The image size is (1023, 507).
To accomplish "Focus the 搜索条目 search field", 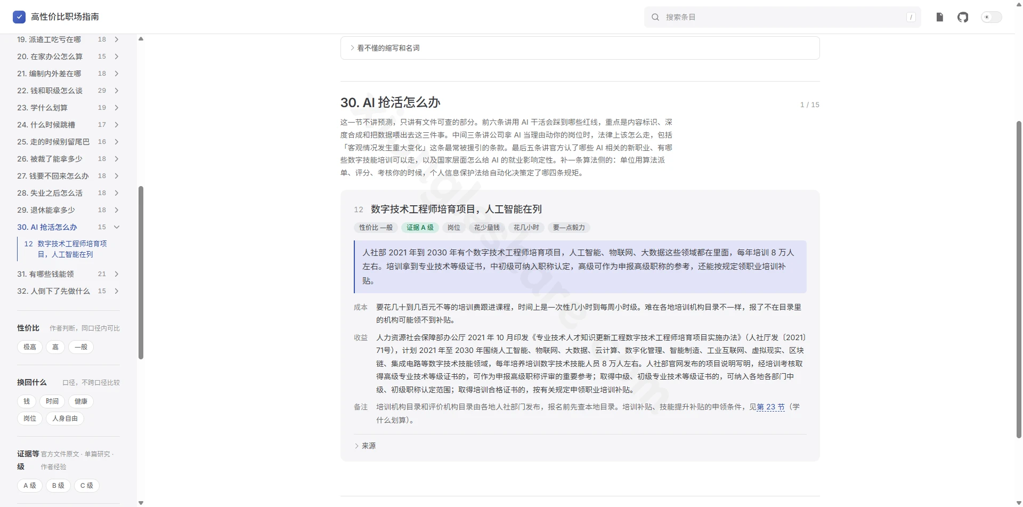I will [x=782, y=17].
